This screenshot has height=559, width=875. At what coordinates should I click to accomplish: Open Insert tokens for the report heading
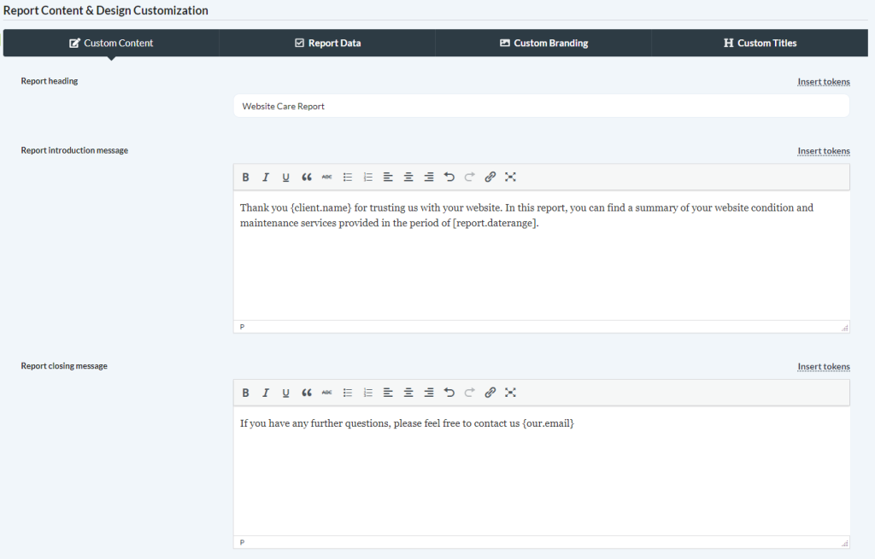[823, 81]
